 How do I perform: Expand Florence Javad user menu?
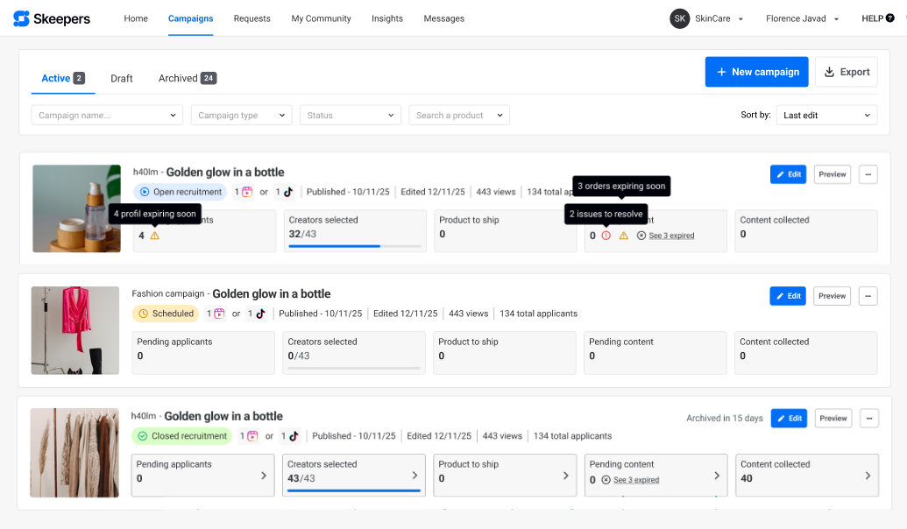coord(802,18)
